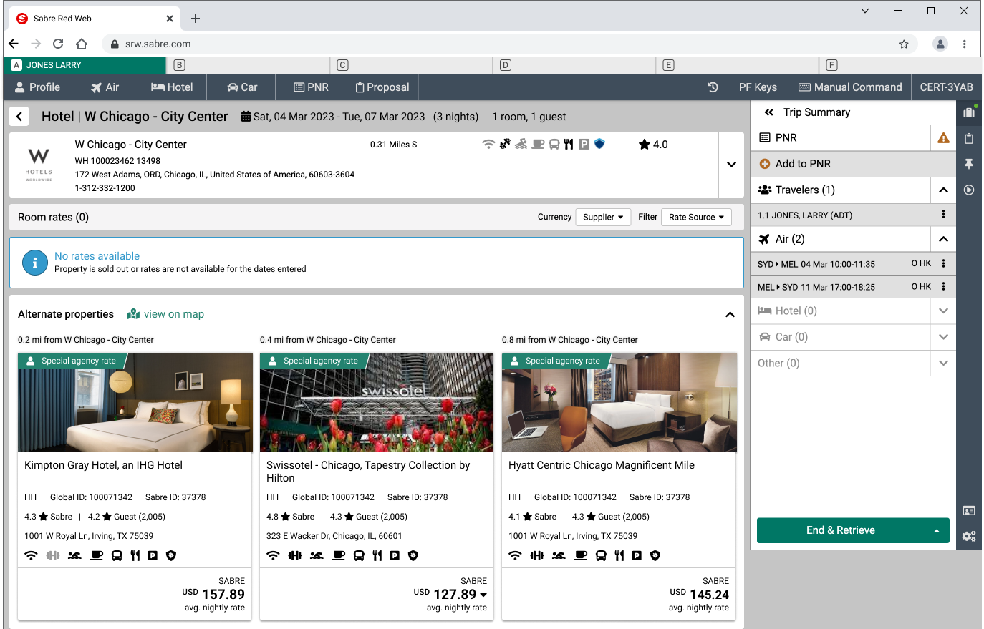Screen dimensions: 984x629
Task: Open the ID card icon in sidebar
Action: (969, 511)
